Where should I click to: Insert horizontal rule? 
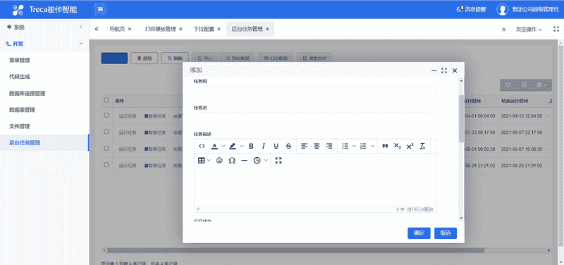pos(244,161)
